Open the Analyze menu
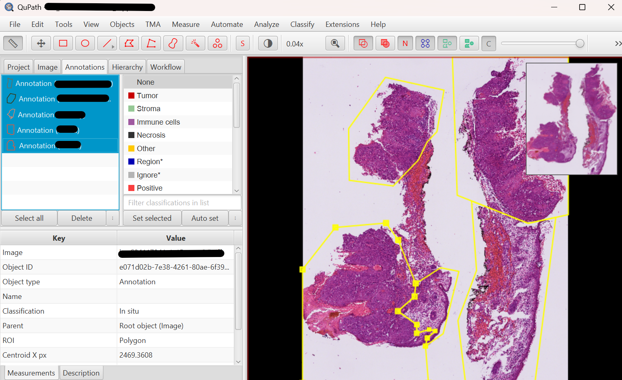The image size is (622, 380). click(x=267, y=24)
